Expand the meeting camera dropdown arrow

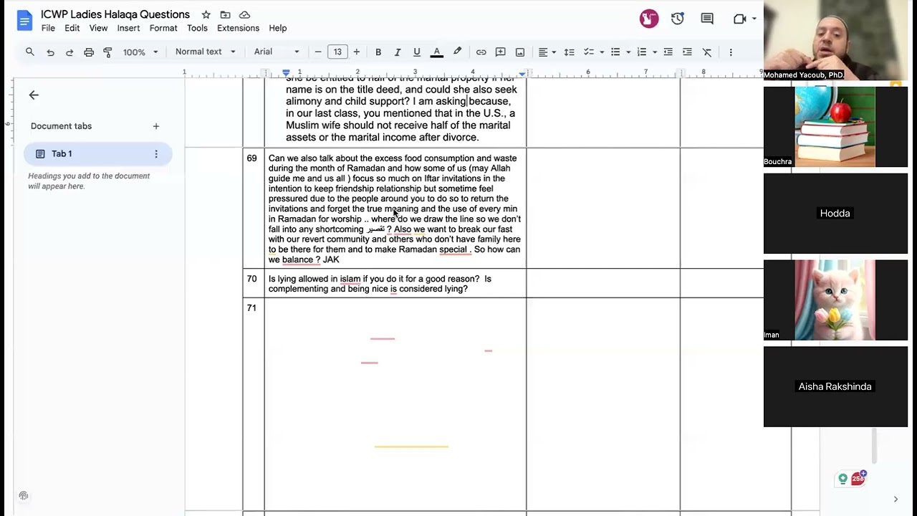coord(754,19)
